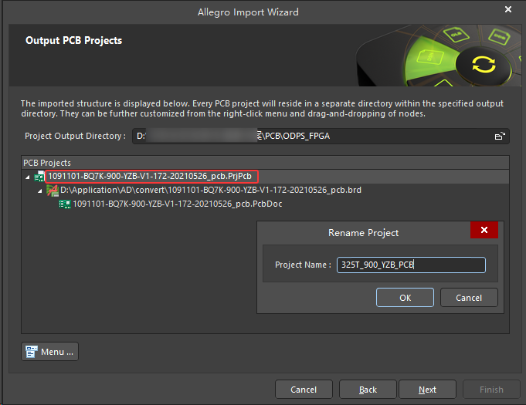Click the PCB Projects column header
Viewport: 526px width, 405px height.
pos(265,163)
